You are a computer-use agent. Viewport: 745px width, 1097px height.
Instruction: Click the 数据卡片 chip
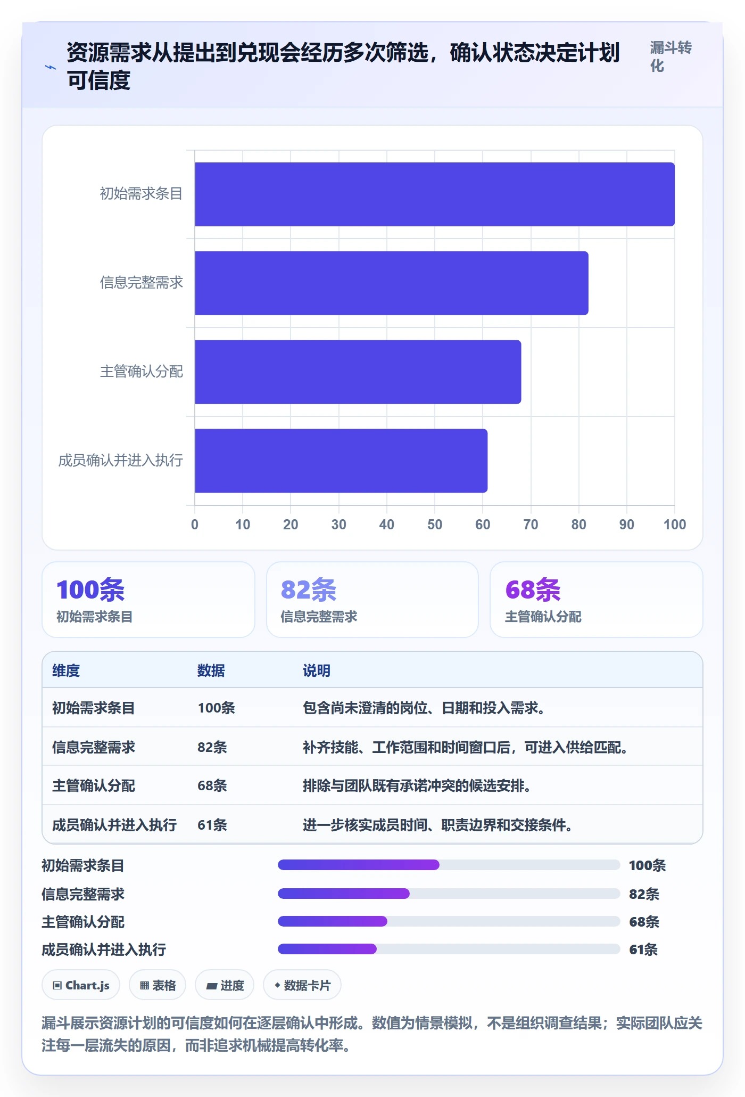tap(302, 985)
